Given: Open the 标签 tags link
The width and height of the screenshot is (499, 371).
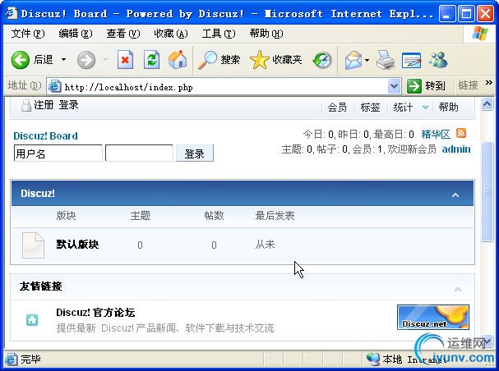Looking at the screenshot, I should (x=370, y=108).
